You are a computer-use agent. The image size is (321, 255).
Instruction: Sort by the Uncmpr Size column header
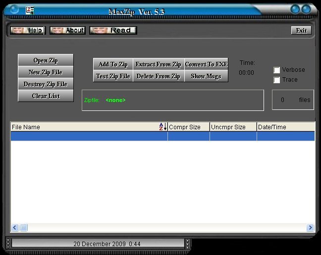[x=233, y=127]
